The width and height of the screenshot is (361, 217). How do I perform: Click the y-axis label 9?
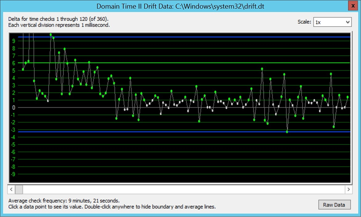click(x=14, y=41)
